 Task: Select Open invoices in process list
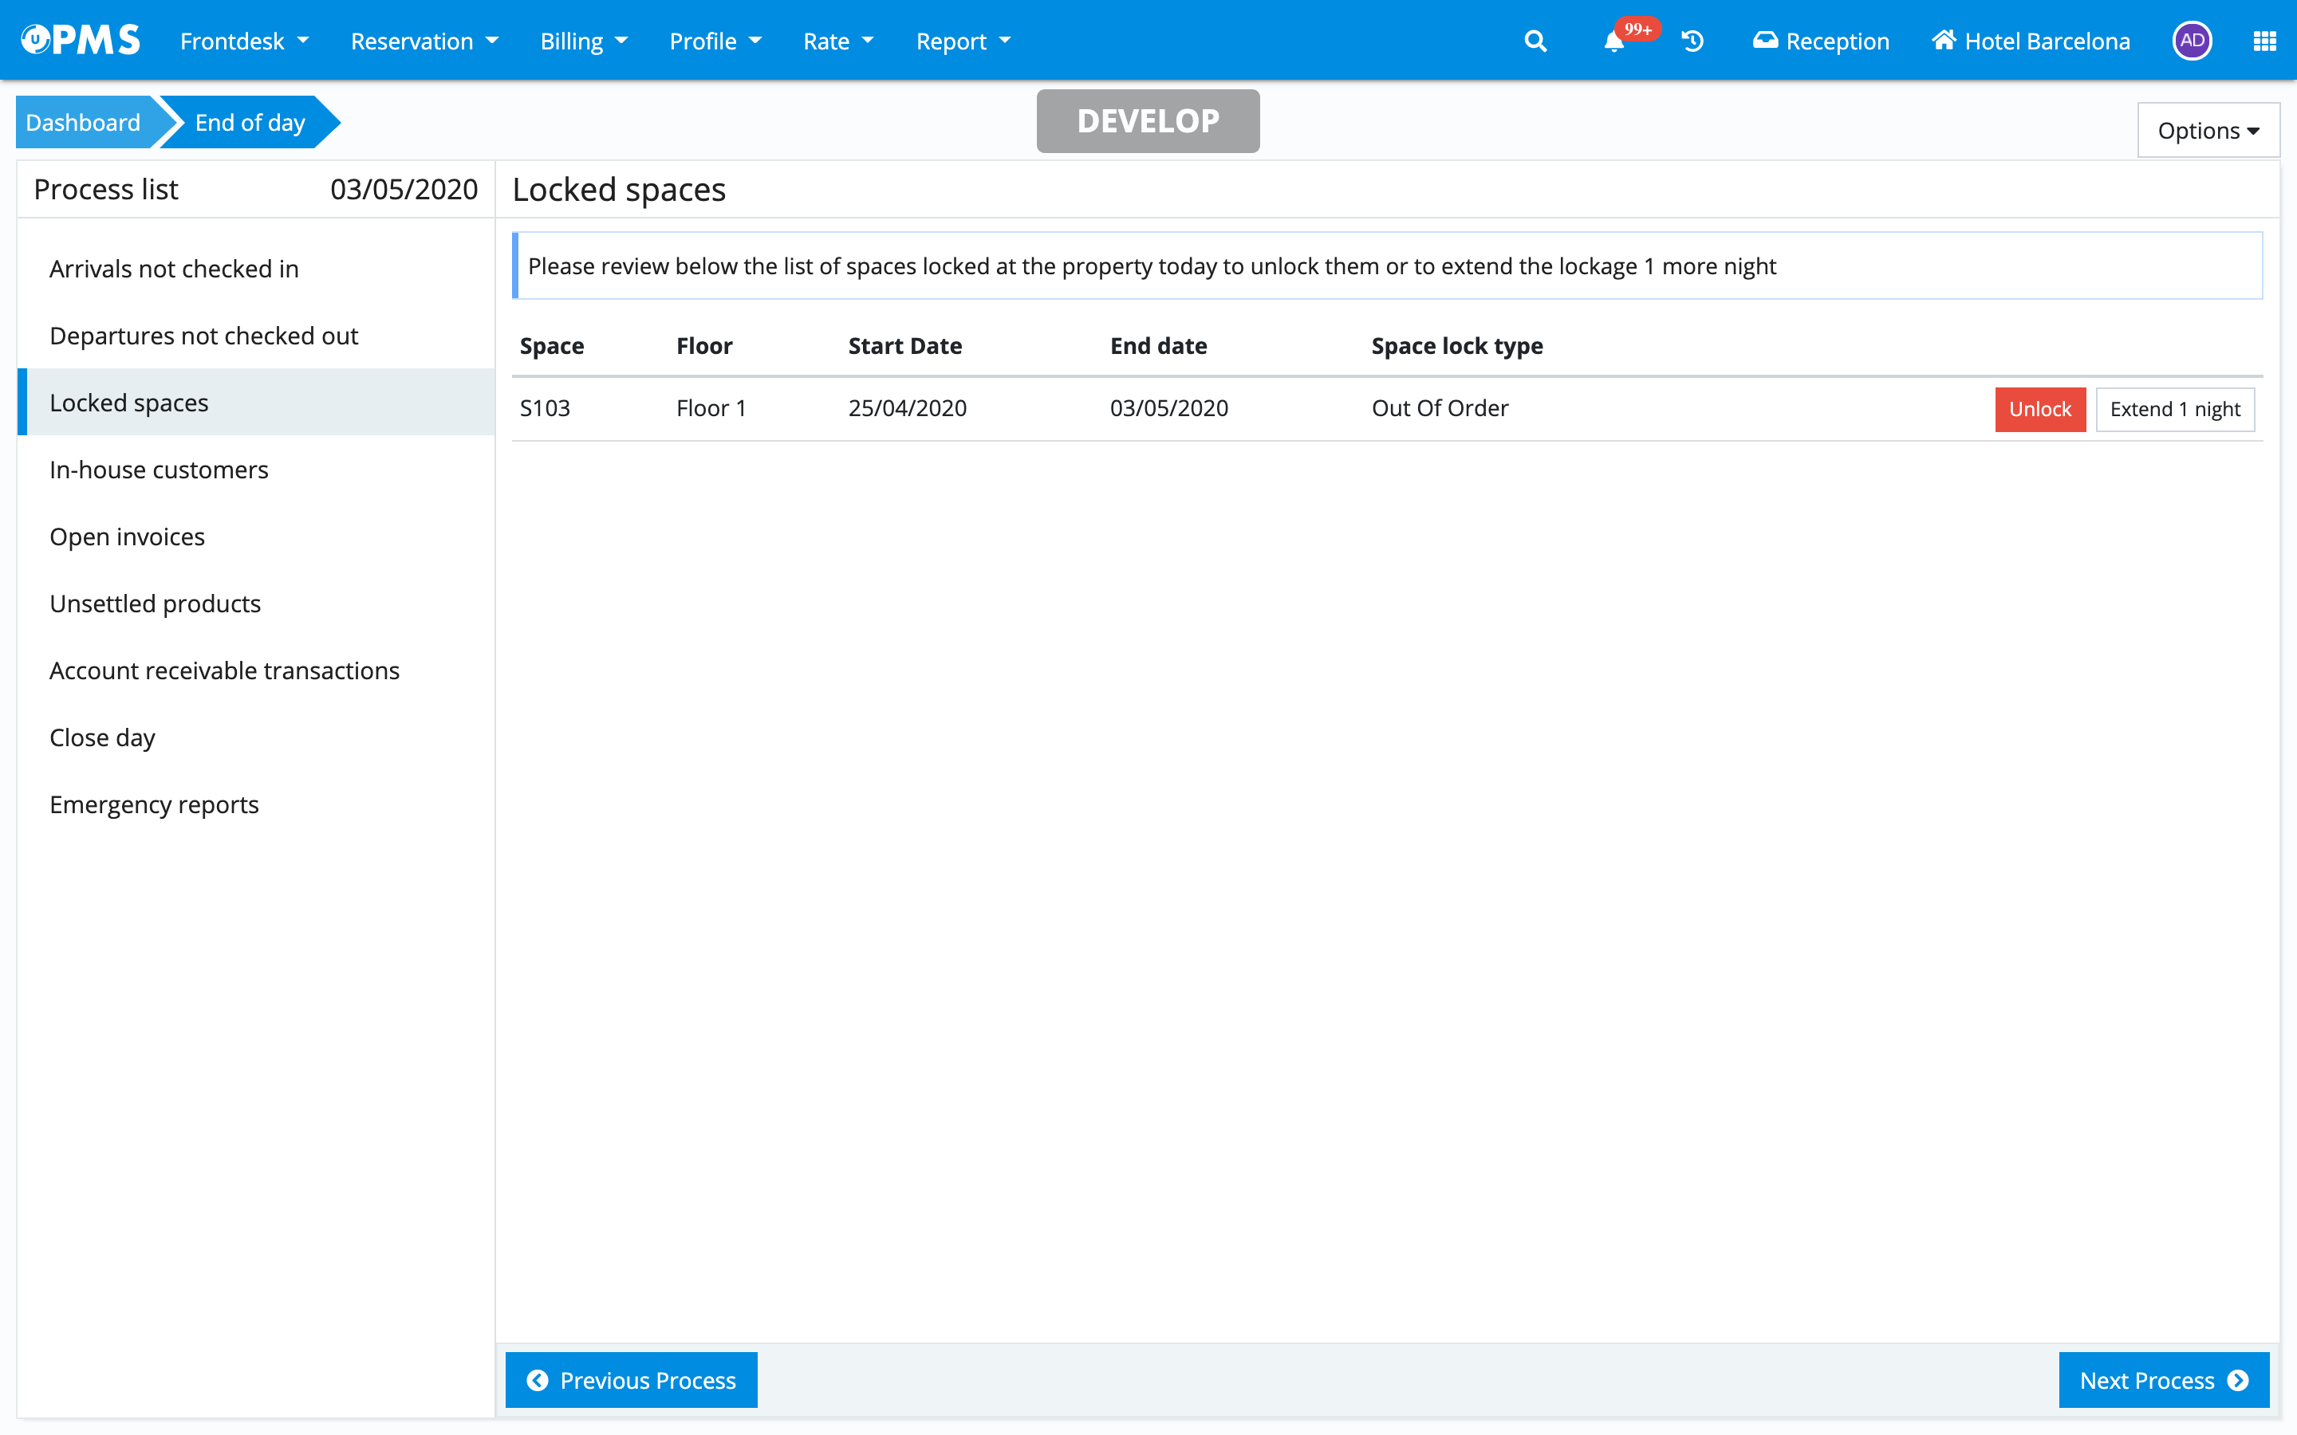point(127,537)
